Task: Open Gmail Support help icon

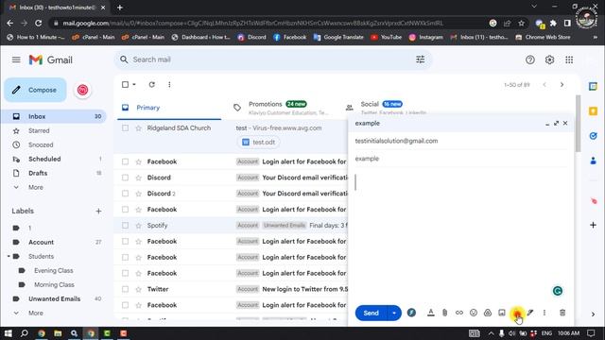Action: tap(530, 59)
